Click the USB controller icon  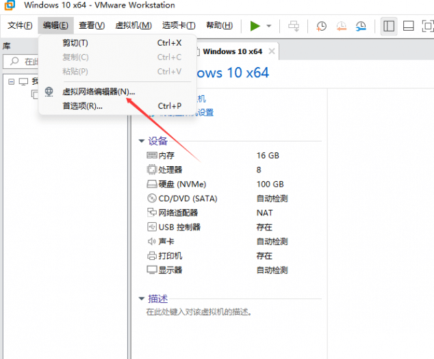pyautogui.click(x=152, y=227)
